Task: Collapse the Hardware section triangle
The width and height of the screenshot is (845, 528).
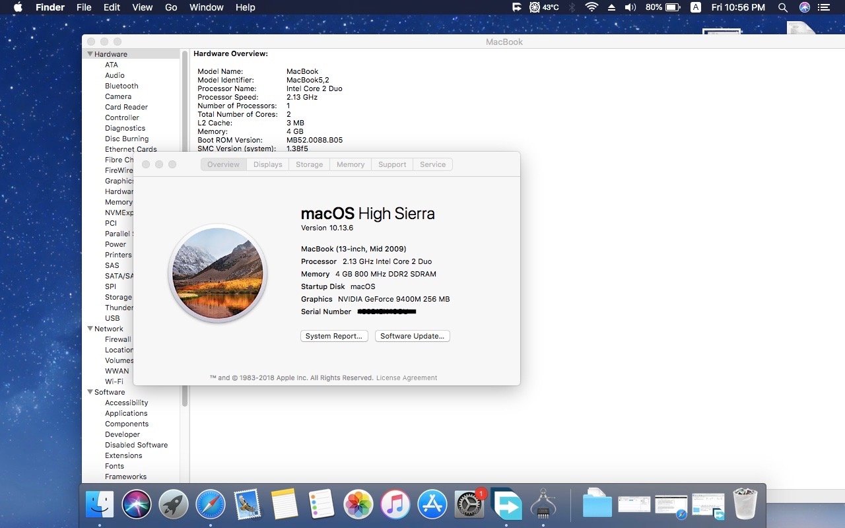Action: pyautogui.click(x=90, y=54)
